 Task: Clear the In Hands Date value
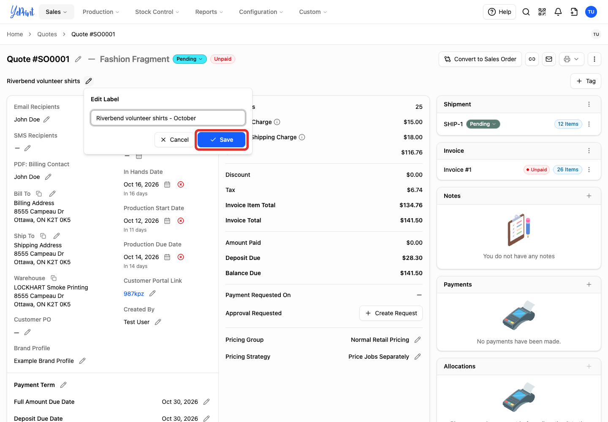[x=181, y=184]
